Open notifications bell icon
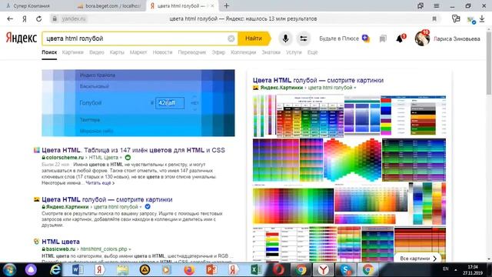Viewport: 492px width, 277px height. 400,38
